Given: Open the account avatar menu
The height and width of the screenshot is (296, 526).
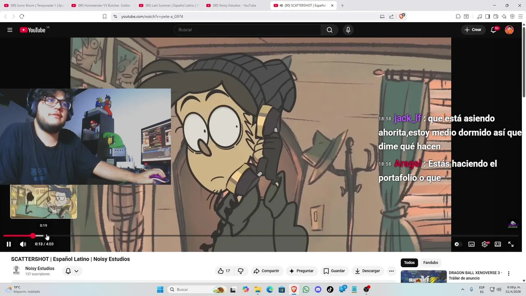Looking at the screenshot, I should click(x=509, y=30).
